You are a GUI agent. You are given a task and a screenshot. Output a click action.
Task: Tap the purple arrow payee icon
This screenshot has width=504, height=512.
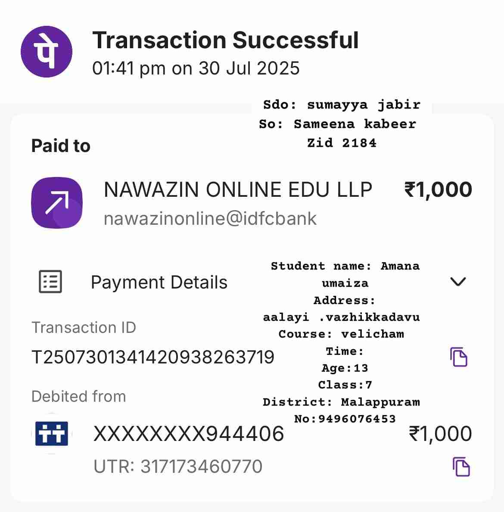(x=57, y=203)
